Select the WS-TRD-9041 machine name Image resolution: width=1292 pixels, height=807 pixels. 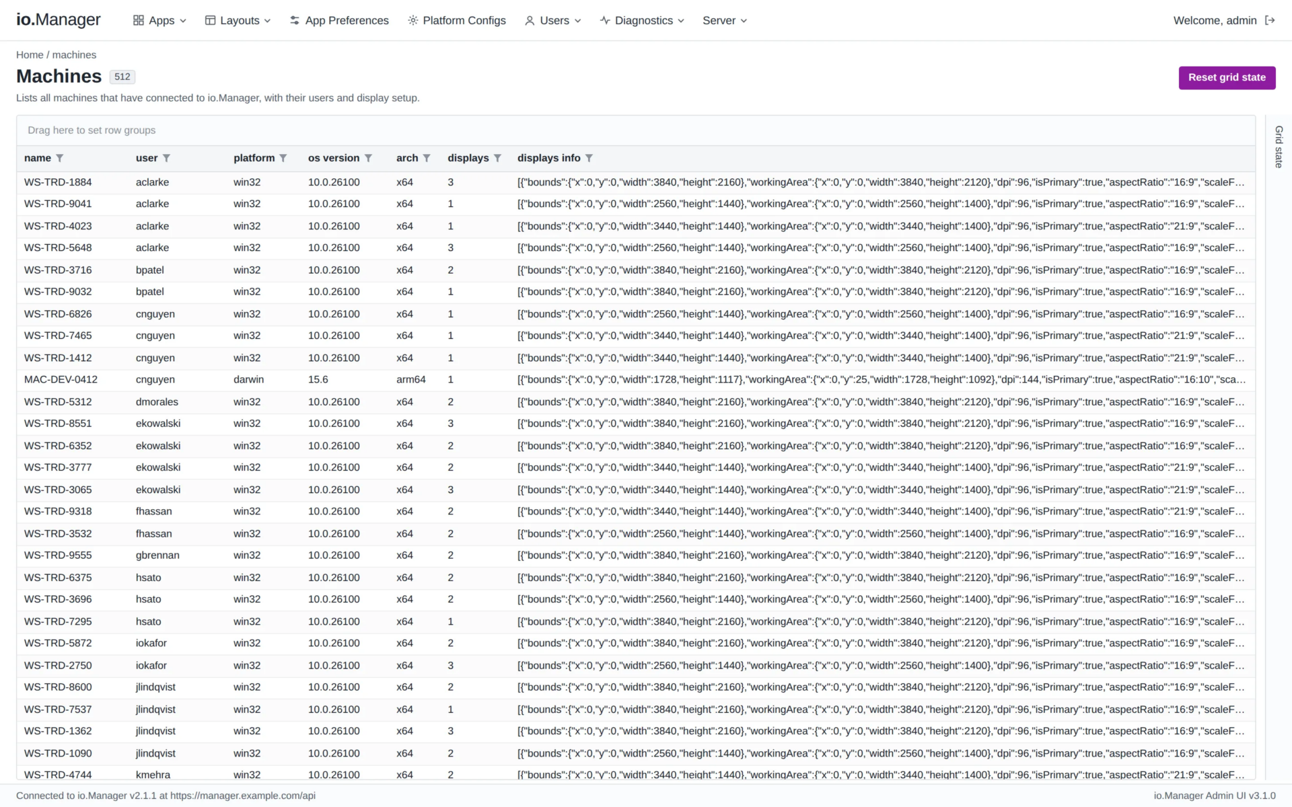tap(58, 204)
